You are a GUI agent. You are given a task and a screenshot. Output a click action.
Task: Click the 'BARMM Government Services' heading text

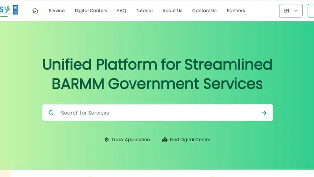pyautogui.click(x=157, y=84)
